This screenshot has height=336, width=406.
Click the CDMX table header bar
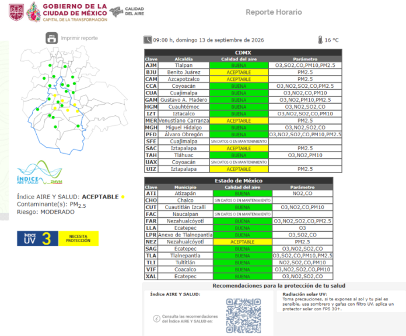click(243, 52)
